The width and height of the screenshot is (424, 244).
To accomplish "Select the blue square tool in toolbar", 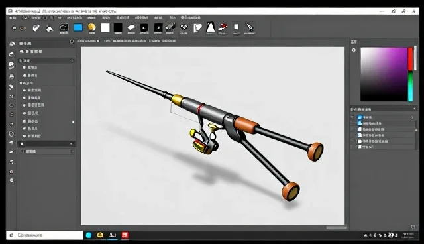I will pyautogui.click(x=78, y=28).
